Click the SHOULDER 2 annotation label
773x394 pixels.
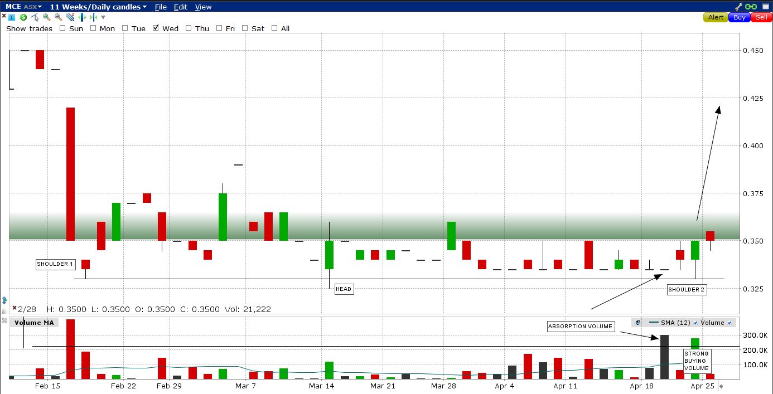coord(687,289)
